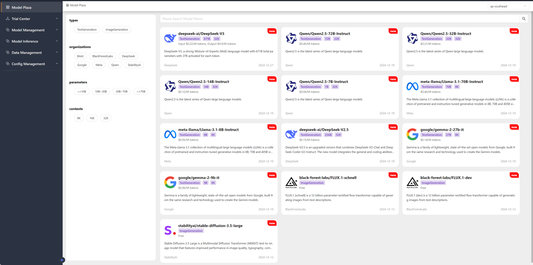This screenshot has width=533, height=265.
Task: Click the Llama-3.1-70B-Instruct Meta logo
Action: [412, 86]
